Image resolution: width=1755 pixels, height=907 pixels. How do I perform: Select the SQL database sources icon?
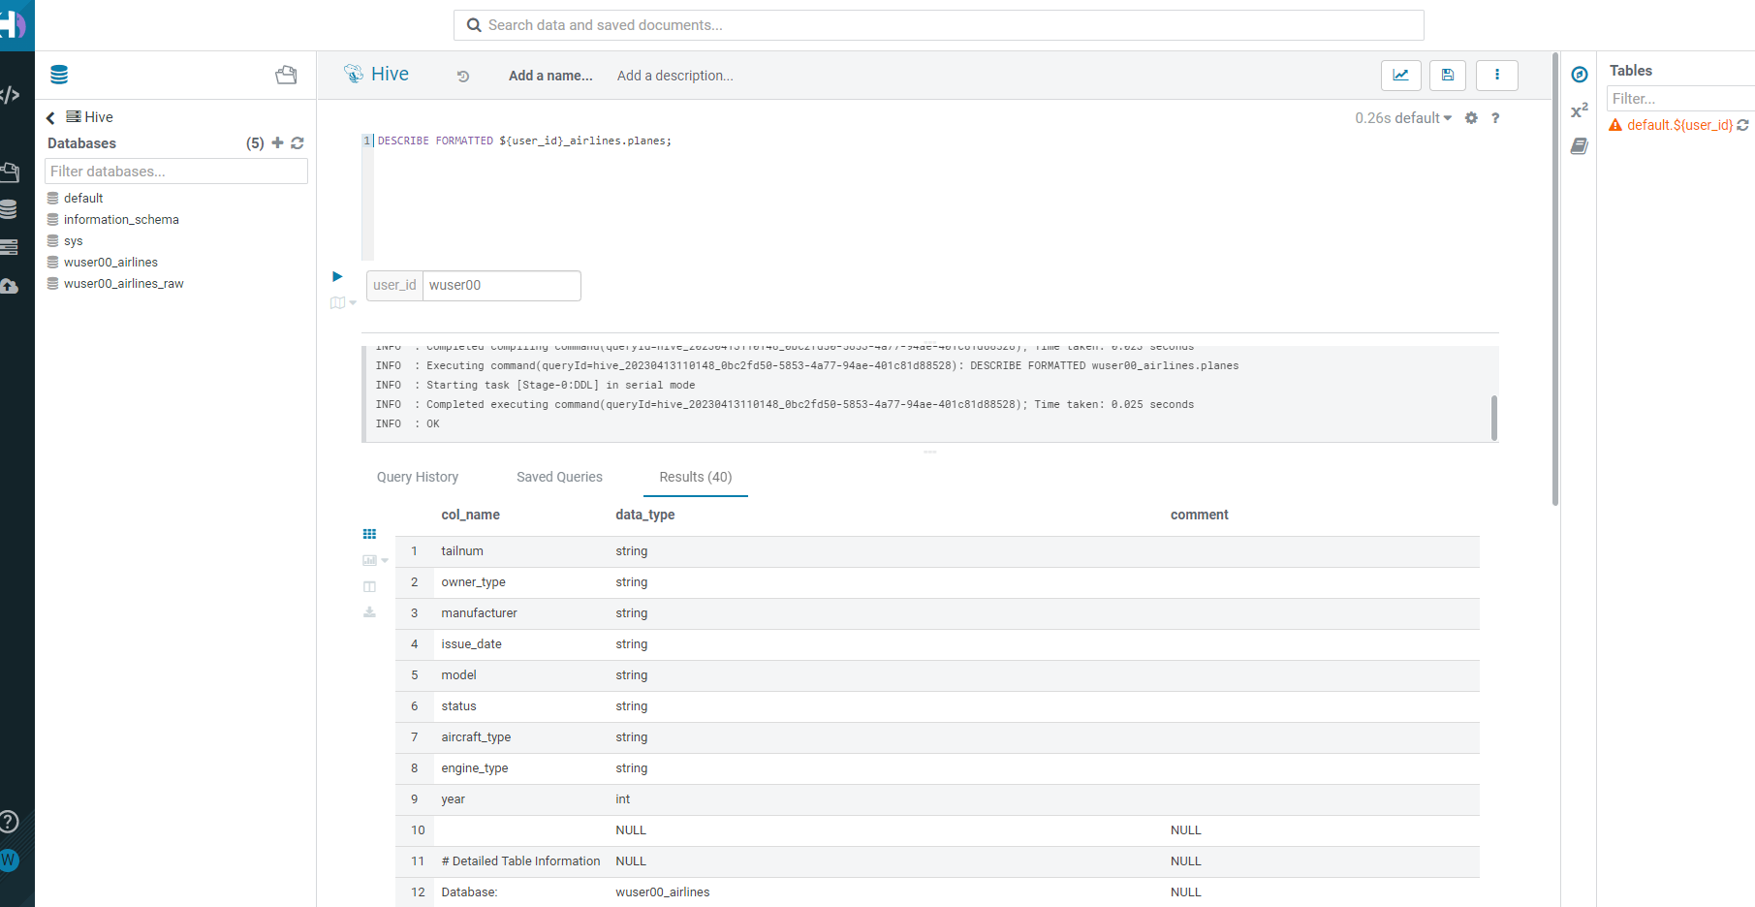click(59, 75)
